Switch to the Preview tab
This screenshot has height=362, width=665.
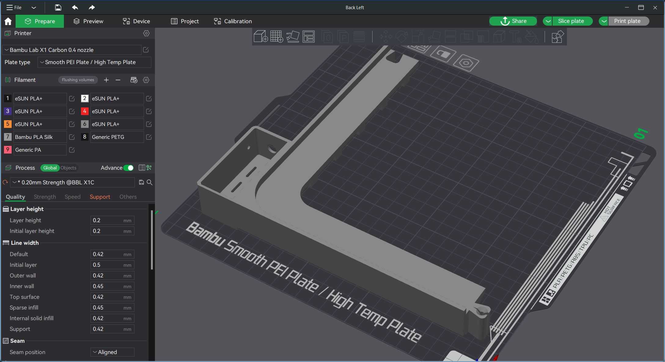tap(88, 21)
